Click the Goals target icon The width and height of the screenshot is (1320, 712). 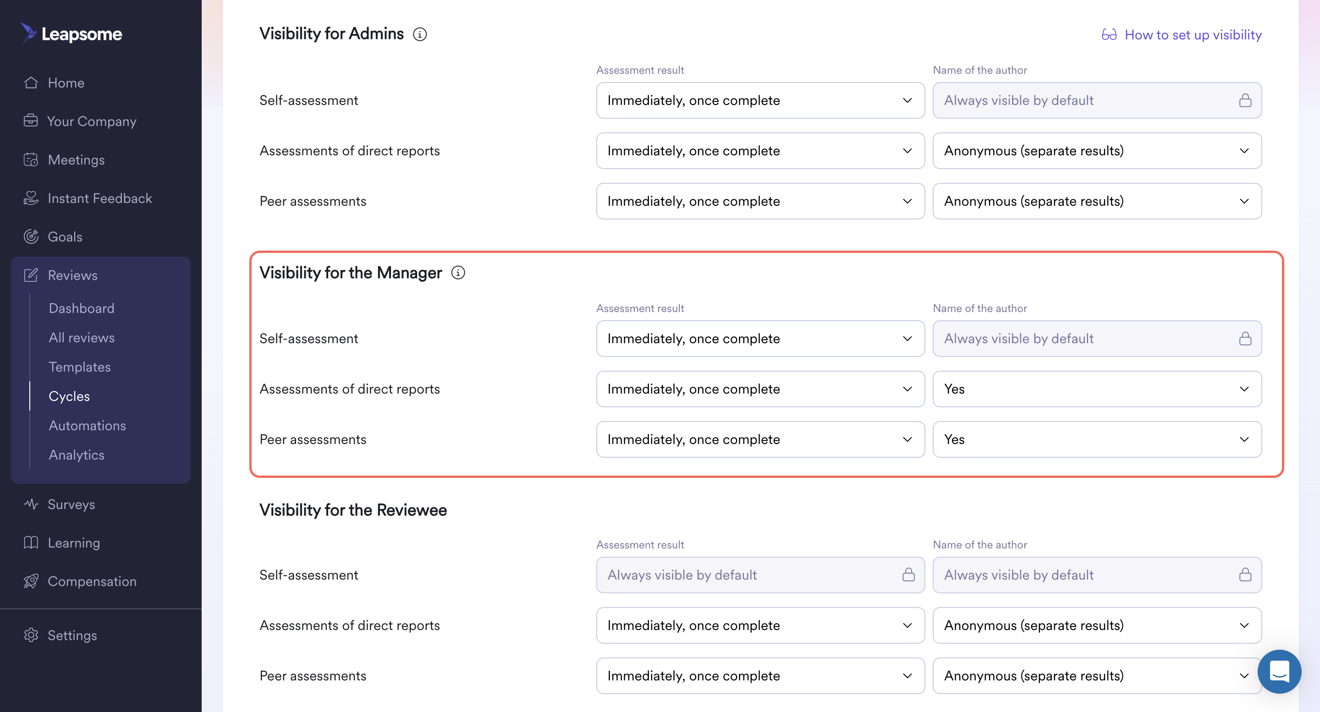click(31, 237)
